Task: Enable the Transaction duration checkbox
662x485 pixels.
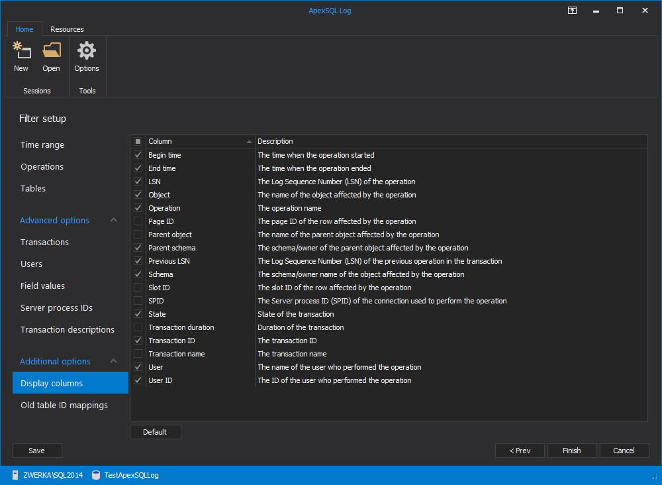Action: point(138,327)
